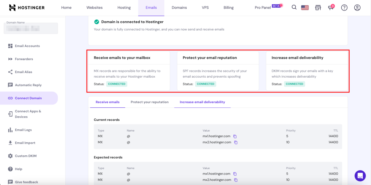
Task: Select Increase email deliverability tab
Action: pos(202,102)
